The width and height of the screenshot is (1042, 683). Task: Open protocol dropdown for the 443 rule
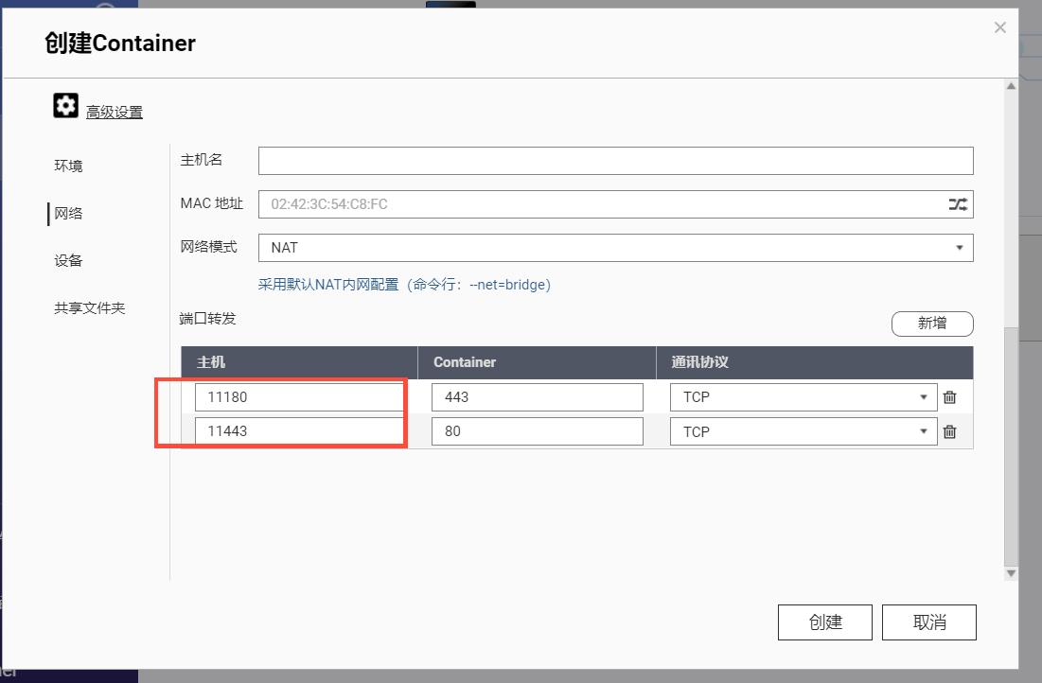tap(925, 397)
